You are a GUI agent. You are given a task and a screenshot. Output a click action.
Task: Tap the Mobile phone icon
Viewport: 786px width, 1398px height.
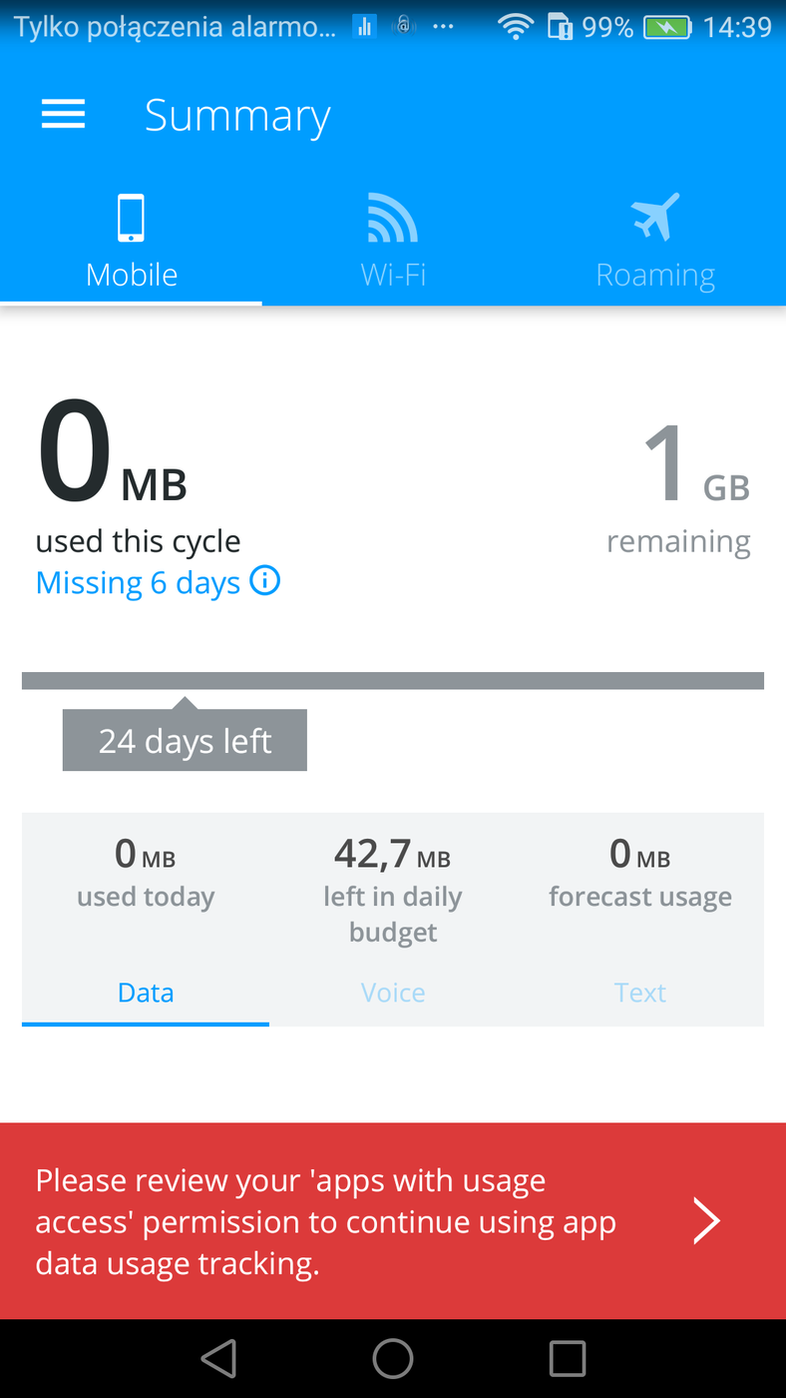131,218
